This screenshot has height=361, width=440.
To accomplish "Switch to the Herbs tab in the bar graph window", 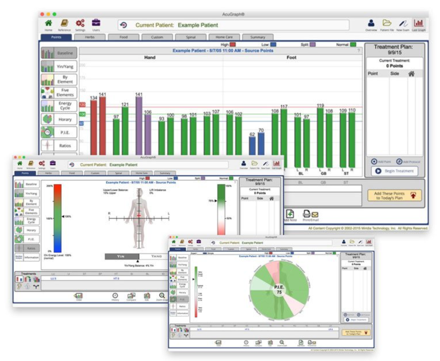I will click(90, 37).
